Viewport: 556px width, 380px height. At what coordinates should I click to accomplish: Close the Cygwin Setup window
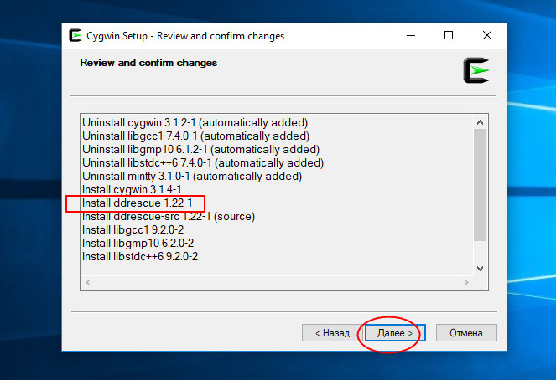coord(487,35)
